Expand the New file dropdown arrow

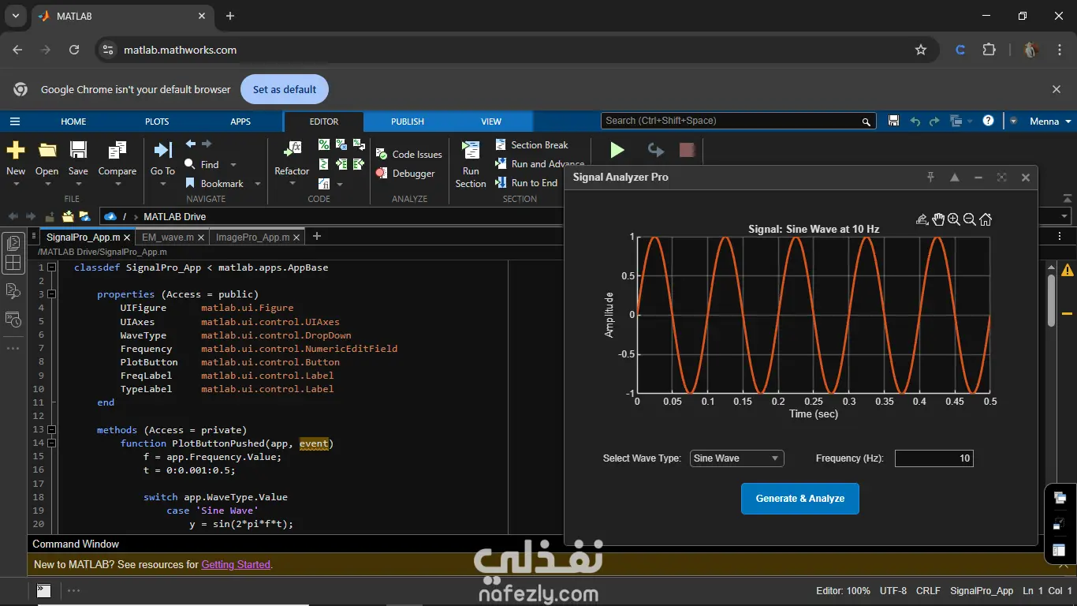[16, 185]
